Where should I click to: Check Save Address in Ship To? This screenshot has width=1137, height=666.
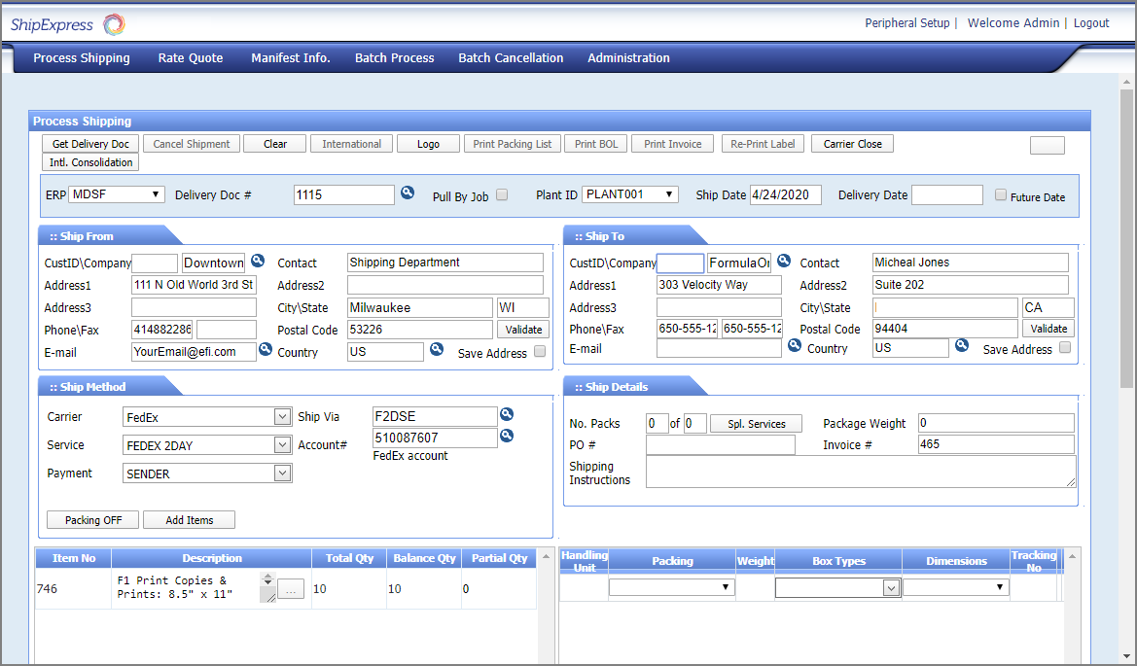(1065, 348)
